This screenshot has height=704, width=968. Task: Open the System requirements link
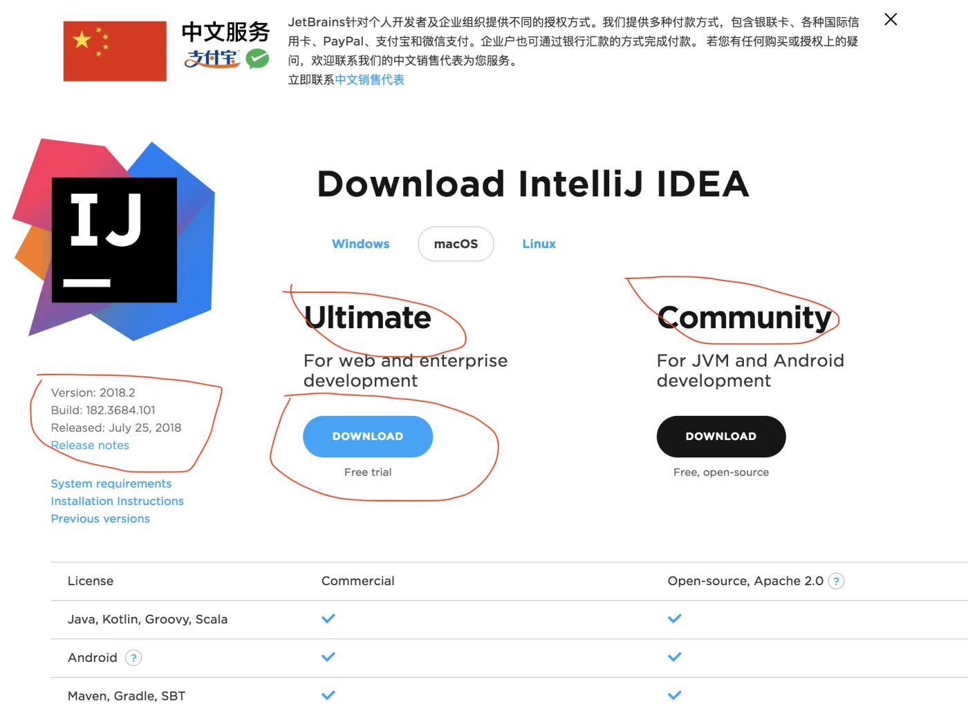click(x=111, y=484)
